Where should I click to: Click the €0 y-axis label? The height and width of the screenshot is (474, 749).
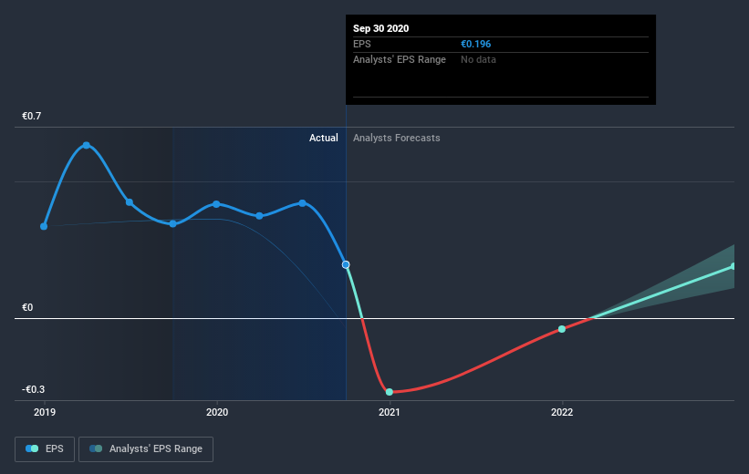(x=27, y=307)
